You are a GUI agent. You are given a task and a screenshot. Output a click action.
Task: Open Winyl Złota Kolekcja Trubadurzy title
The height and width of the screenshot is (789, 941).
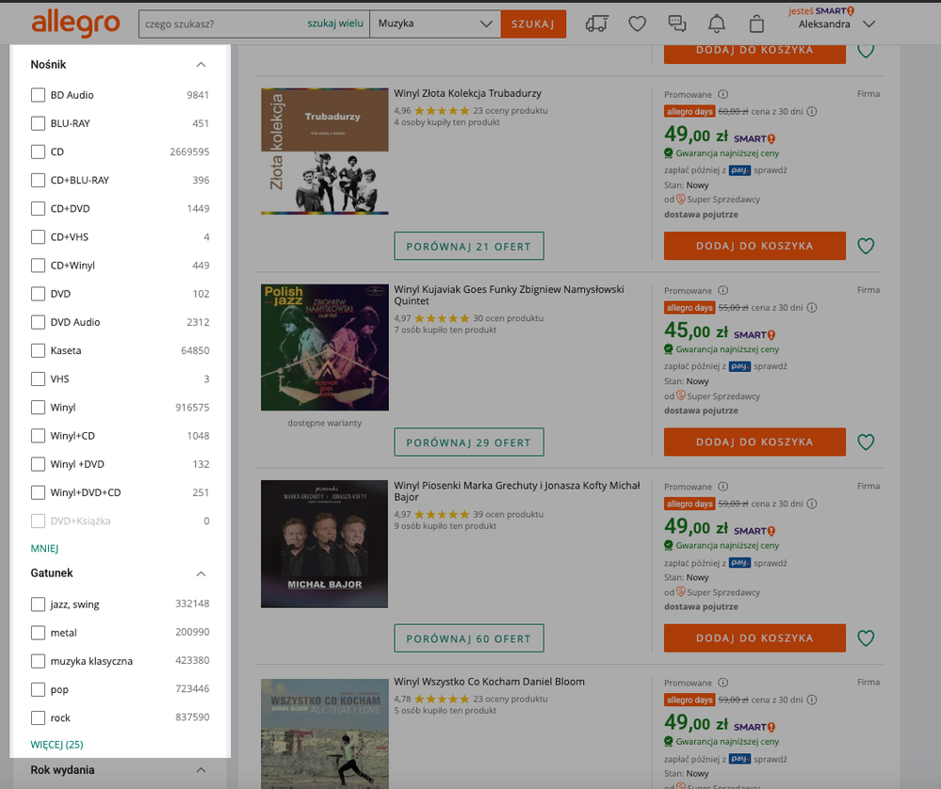click(467, 93)
